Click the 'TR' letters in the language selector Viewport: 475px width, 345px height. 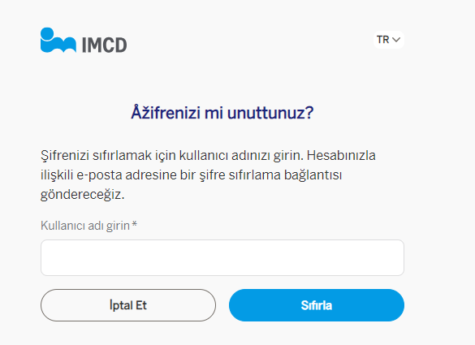383,40
